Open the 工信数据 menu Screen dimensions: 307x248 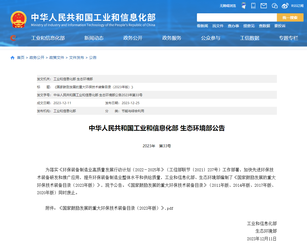click(249, 38)
